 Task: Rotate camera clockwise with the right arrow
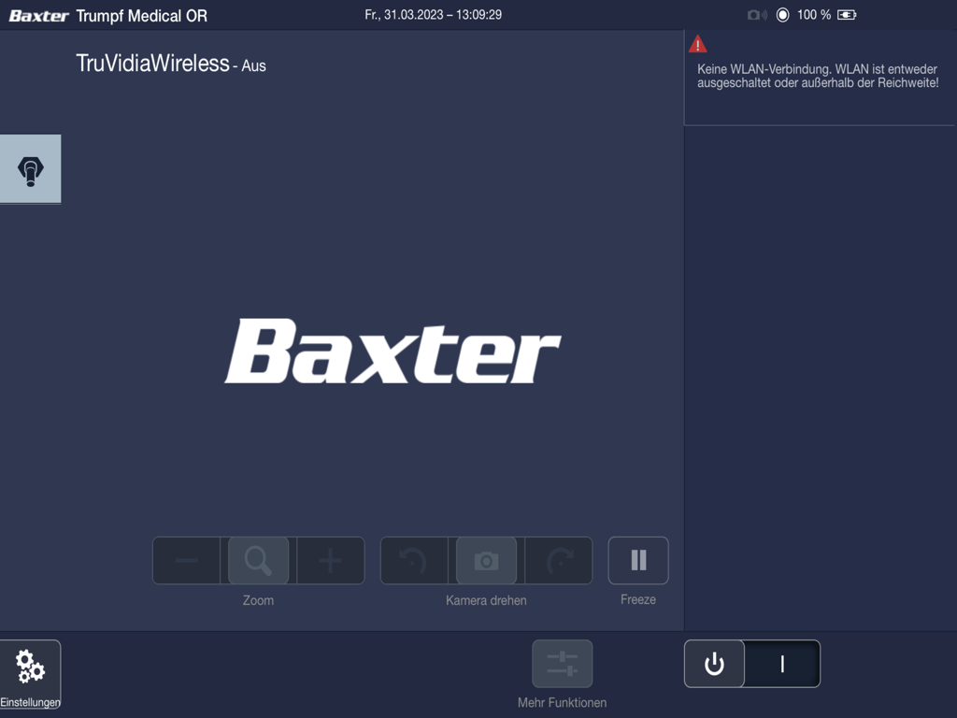(x=559, y=560)
